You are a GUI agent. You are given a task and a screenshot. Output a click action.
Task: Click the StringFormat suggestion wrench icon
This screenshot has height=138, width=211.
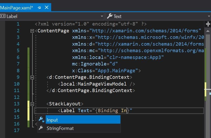point(41,128)
